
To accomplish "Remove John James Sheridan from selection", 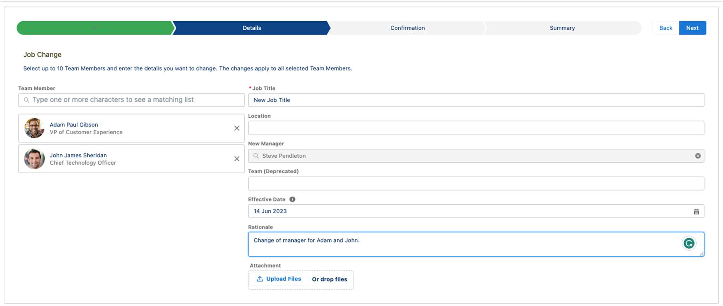I will (237, 159).
